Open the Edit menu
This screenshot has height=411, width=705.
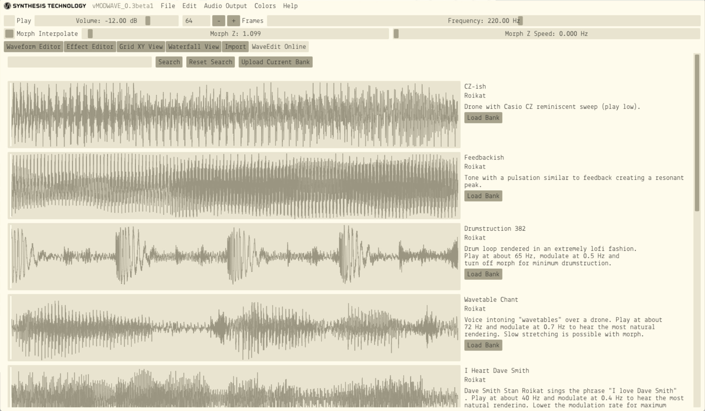click(x=189, y=6)
